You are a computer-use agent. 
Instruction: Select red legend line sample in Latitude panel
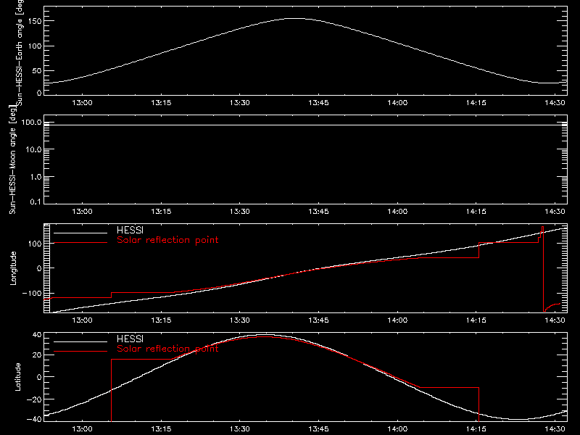tap(80, 352)
